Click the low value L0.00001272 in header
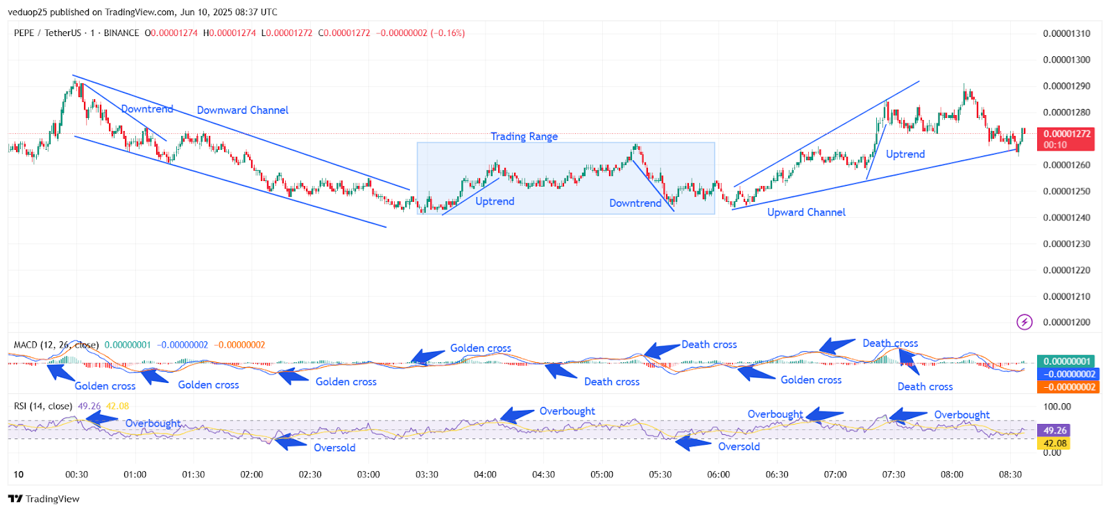Viewport: 1110px width, 512px height. 287,33
